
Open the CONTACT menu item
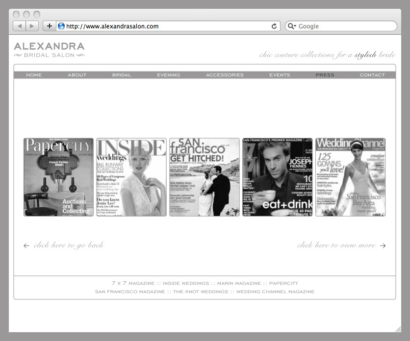click(372, 75)
